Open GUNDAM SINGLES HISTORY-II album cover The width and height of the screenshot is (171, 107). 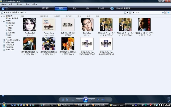pos(87,44)
